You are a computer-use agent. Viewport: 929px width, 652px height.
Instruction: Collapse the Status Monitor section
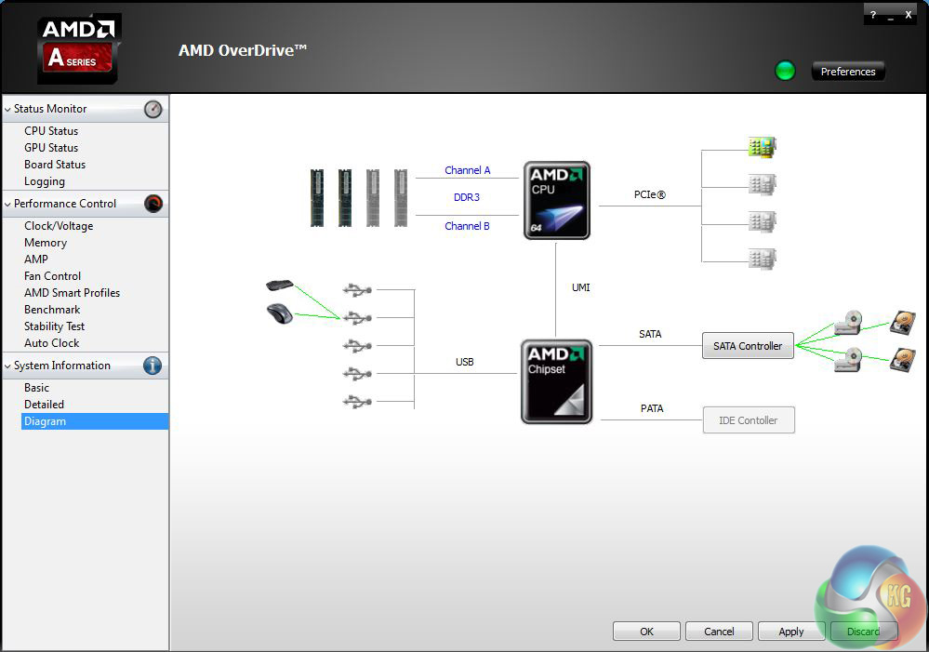click(x=8, y=109)
